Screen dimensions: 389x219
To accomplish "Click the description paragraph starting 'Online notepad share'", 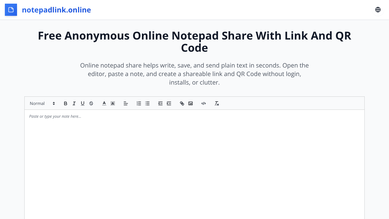I will point(194,74).
